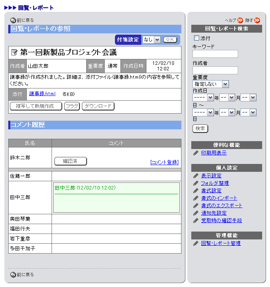The image size is (270, 287).
Task: Click the 氏名 column header
Action: click(x=30, y=143)
